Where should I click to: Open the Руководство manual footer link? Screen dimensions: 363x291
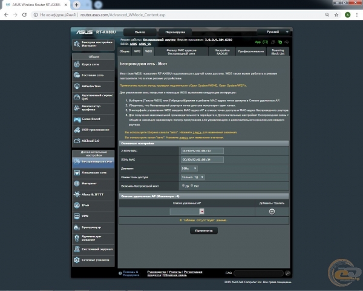(157, 272)
